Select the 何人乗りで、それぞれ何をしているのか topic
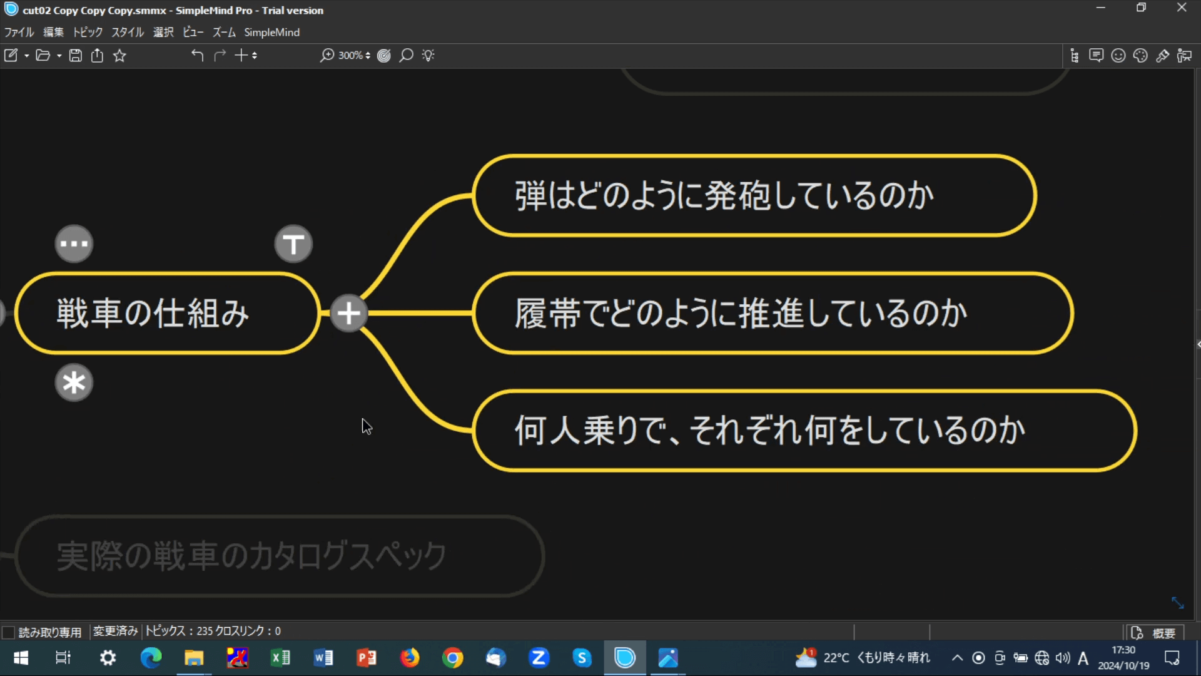Screen dimensions: 1201x676 [804, 431]
